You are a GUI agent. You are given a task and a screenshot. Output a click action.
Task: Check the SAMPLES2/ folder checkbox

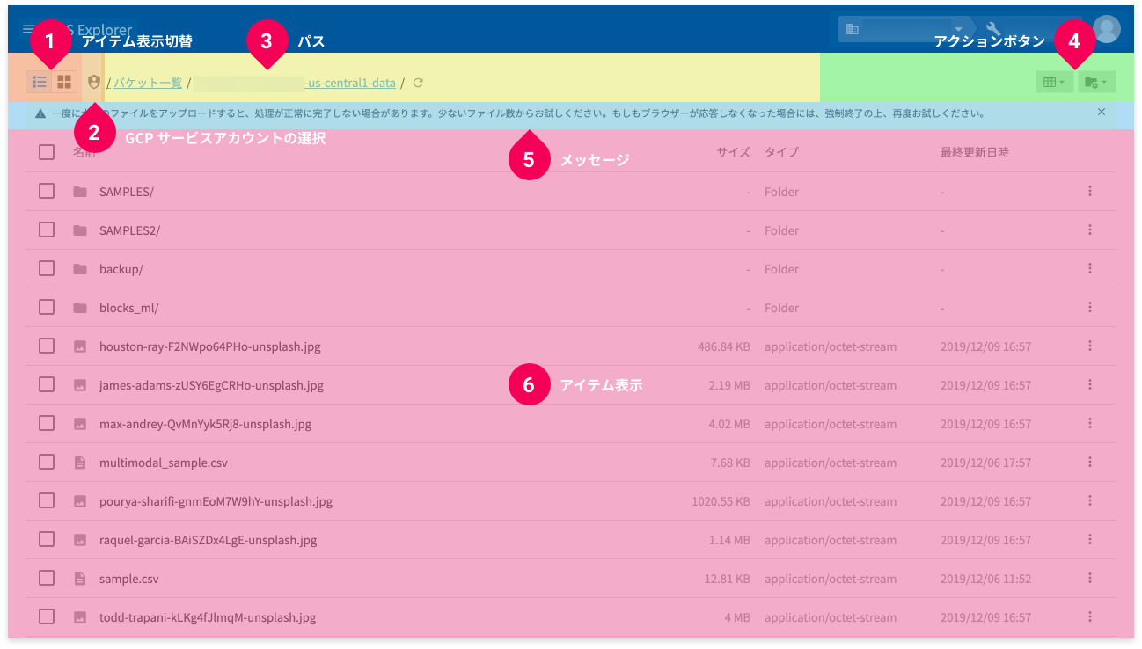coord(47,230)
